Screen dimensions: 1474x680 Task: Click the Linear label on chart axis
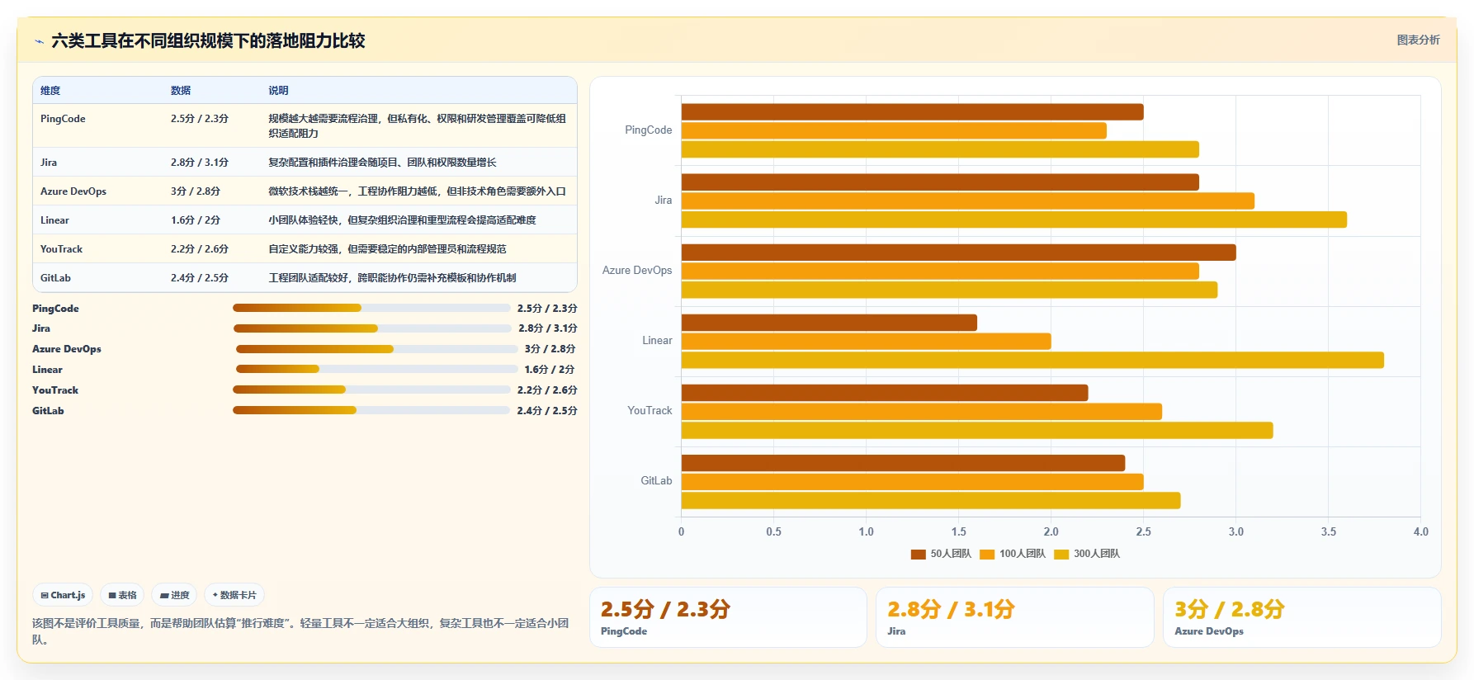coord(657,341)
